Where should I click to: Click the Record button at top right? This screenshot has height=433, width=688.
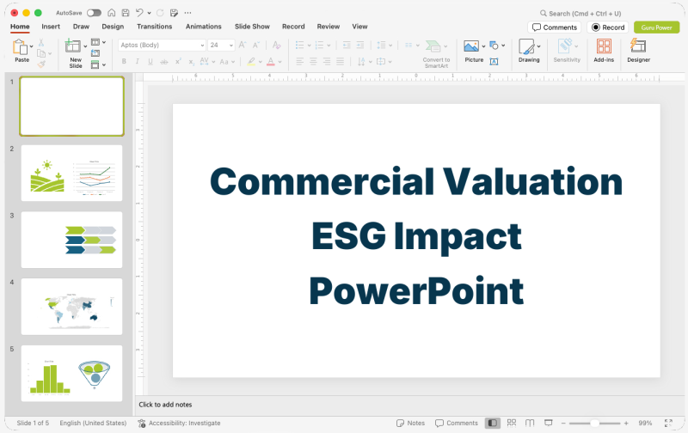[608, 27]
